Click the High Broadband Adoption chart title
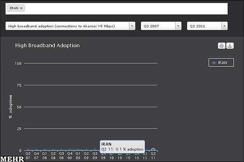Viewport: 244px width, 162px height. coord(47,46)
